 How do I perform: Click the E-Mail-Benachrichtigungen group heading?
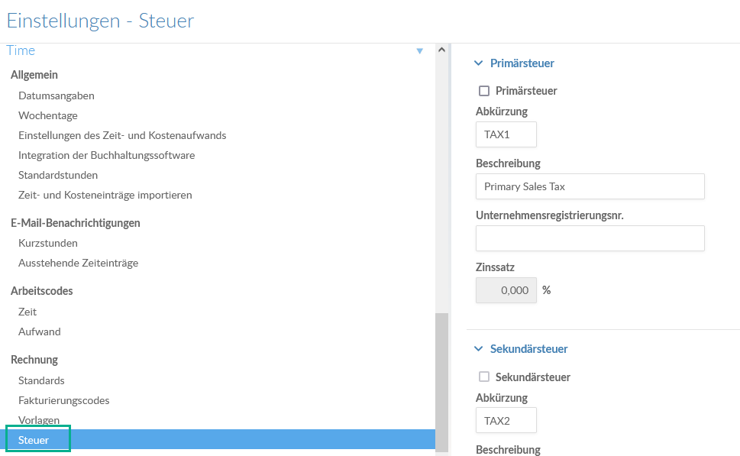coord(76,223)
